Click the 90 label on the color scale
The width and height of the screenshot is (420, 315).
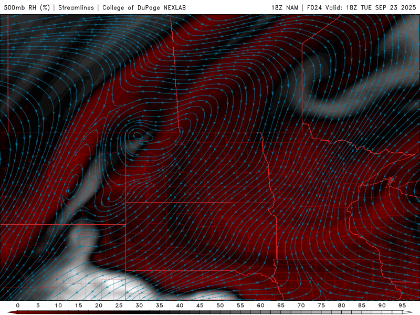click(382, 306)
